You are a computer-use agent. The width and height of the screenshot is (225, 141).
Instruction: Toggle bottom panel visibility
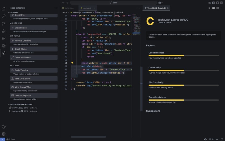[217, 3]
